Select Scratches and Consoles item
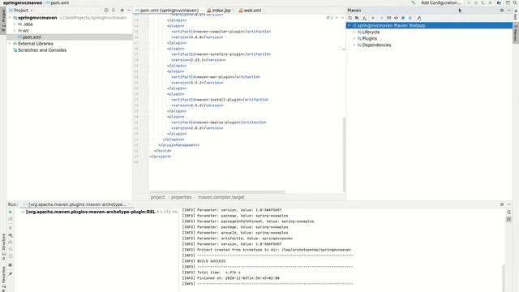This screenshot has height=292, width=519. point(41,50)
